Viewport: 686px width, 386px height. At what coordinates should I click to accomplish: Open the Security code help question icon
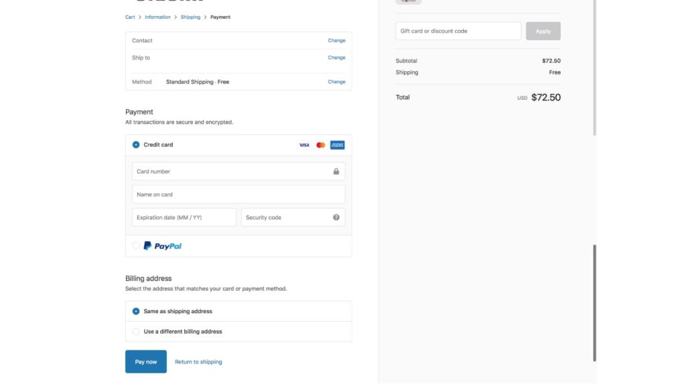coord(336,218)
